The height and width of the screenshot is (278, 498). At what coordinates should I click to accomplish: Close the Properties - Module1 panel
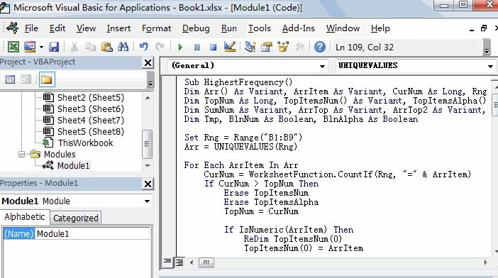pyautogui.click(x=148, y=184)
